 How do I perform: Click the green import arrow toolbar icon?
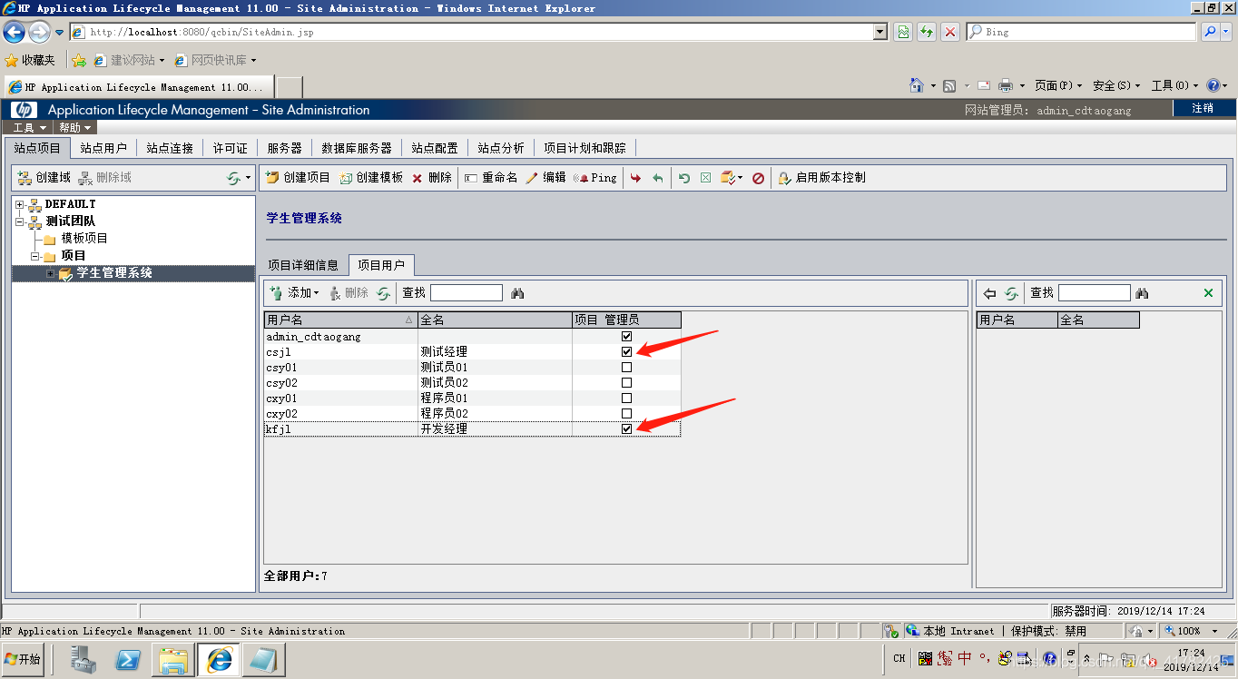coord(657,178)
